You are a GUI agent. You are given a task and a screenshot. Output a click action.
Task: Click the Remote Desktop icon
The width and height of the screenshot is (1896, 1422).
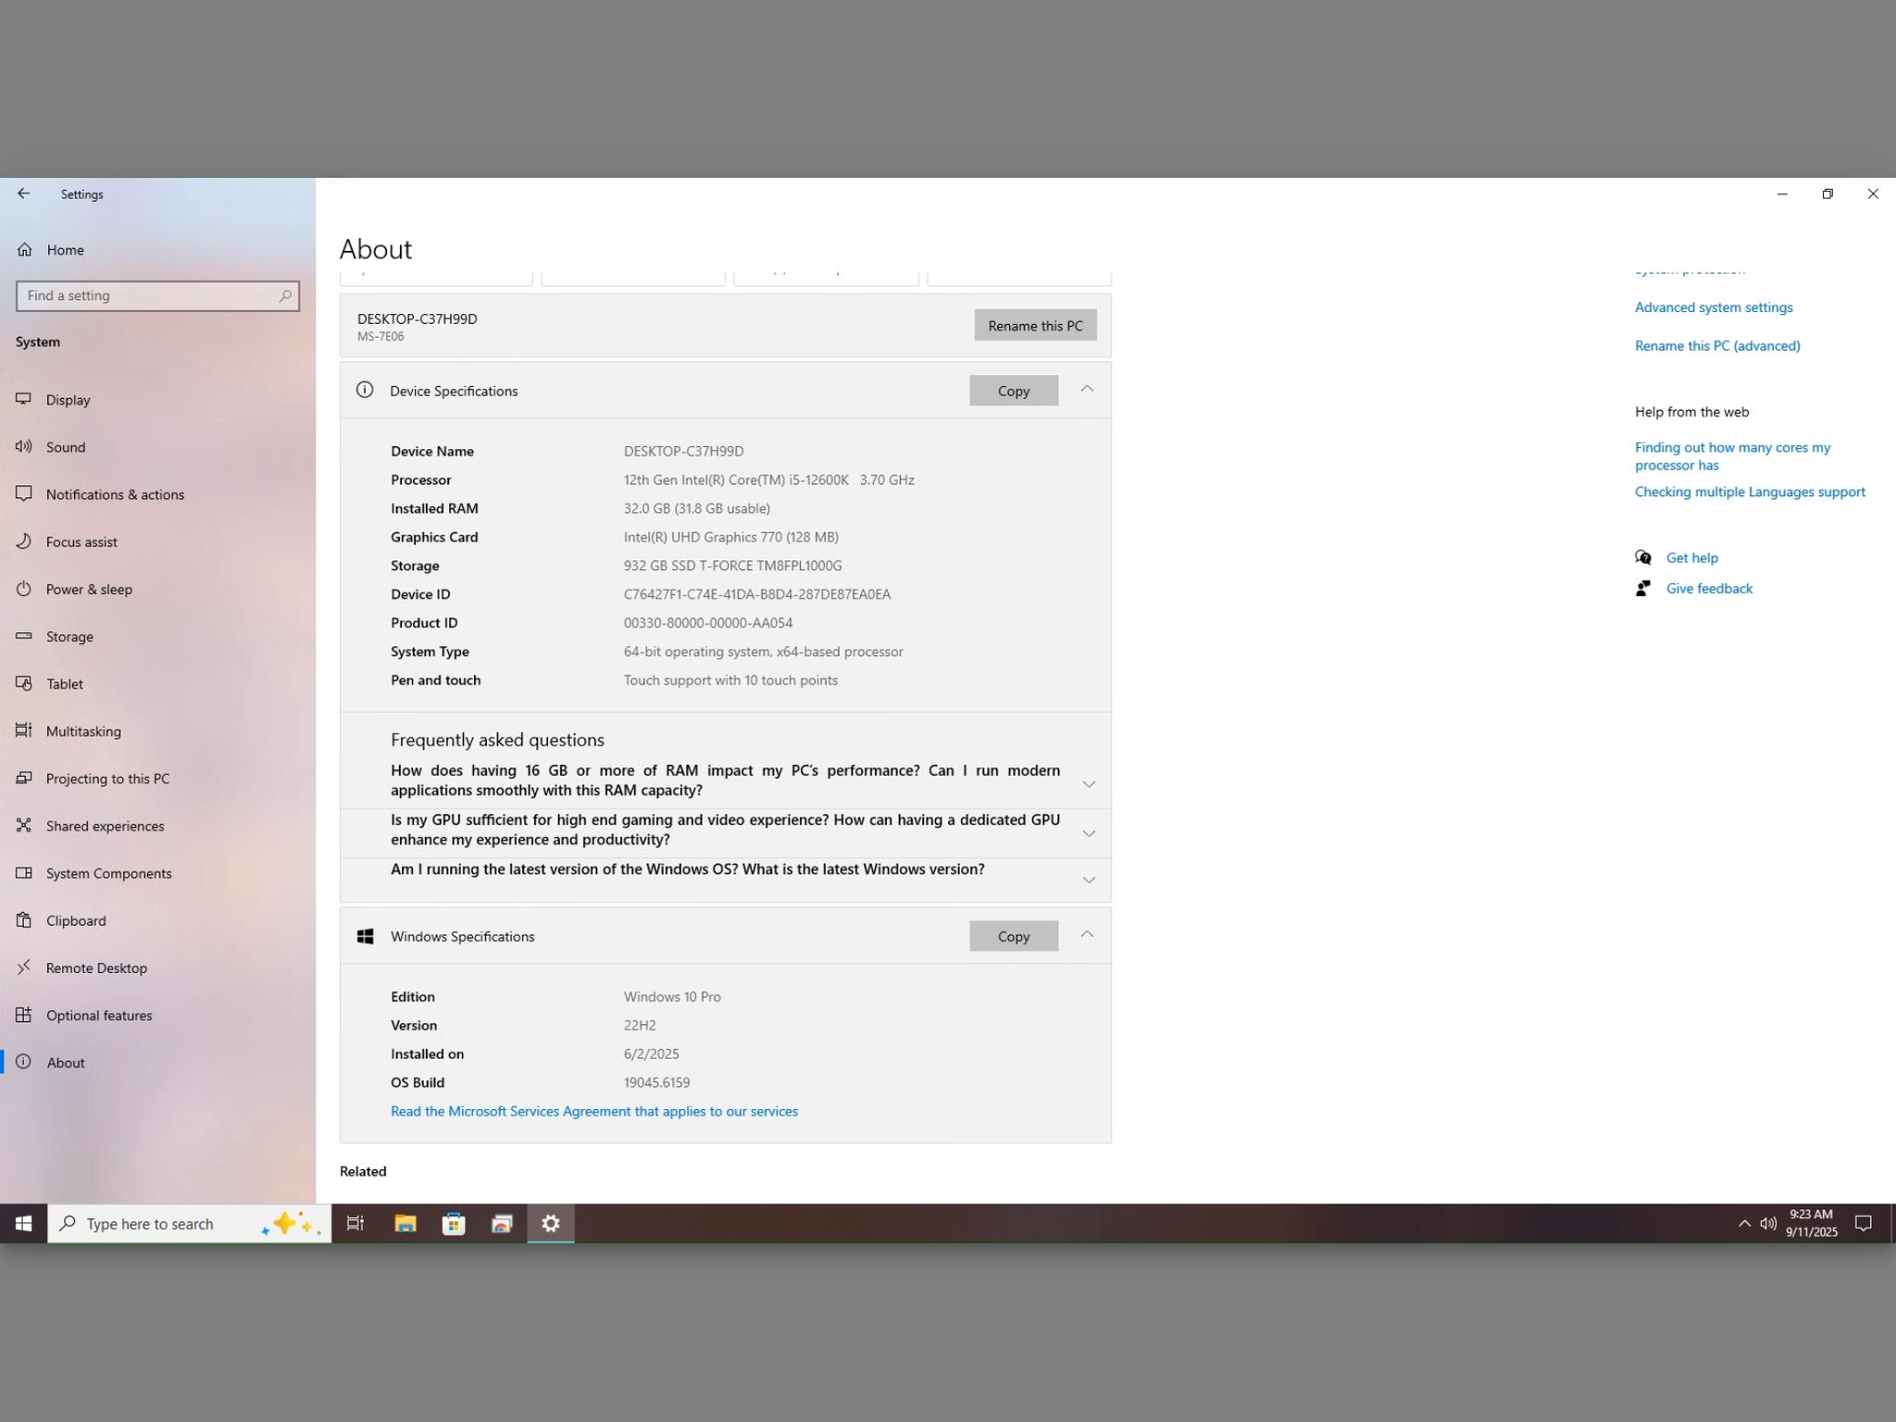click(x=24, y=967)
